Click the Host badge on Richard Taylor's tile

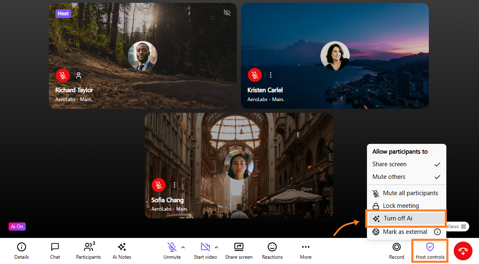coord(63,13)
